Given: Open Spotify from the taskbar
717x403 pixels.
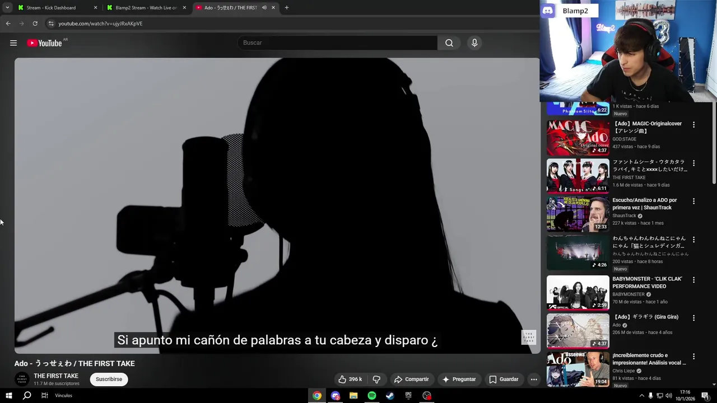Looking at the screenshot, I should [372, 396].
